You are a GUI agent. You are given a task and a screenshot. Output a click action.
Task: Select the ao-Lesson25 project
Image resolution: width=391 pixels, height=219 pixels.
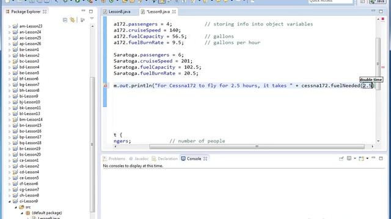(x=30, y=38)
